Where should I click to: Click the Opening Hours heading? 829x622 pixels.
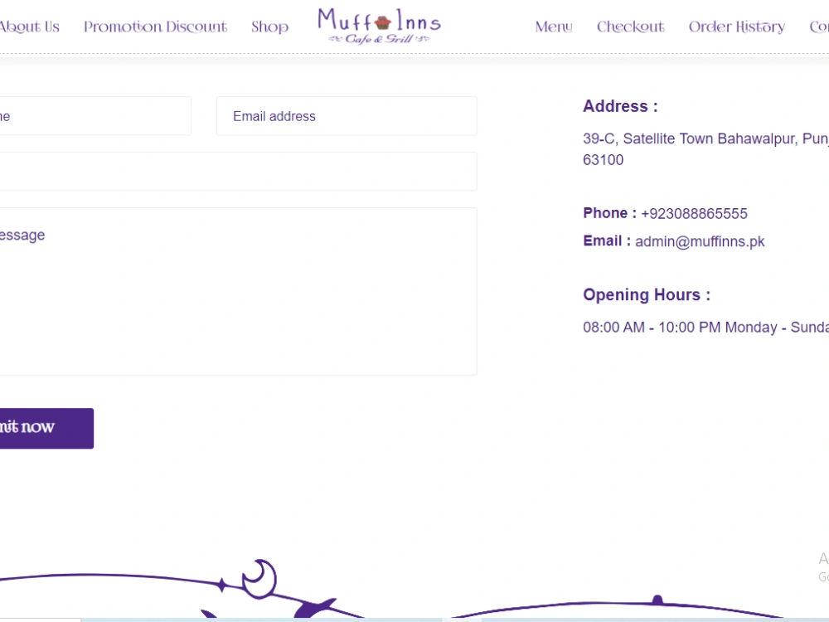coord(647,294)
